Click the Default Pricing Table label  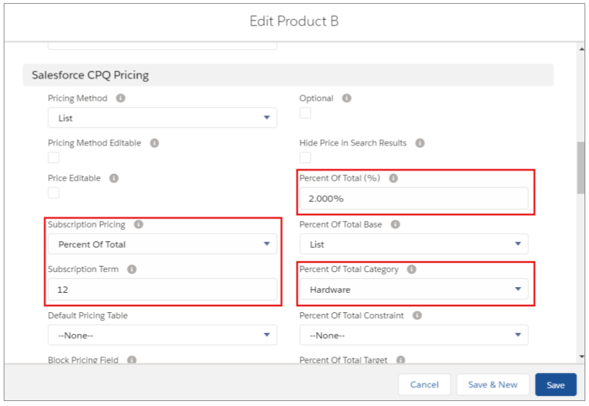pos(88,315)
